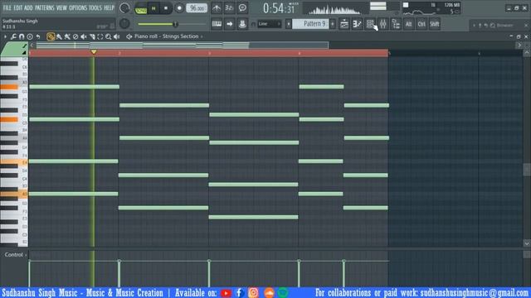
Task: Click the pencil icon above the piano keys
Action: pyautogui.click(x=24, y=46)
